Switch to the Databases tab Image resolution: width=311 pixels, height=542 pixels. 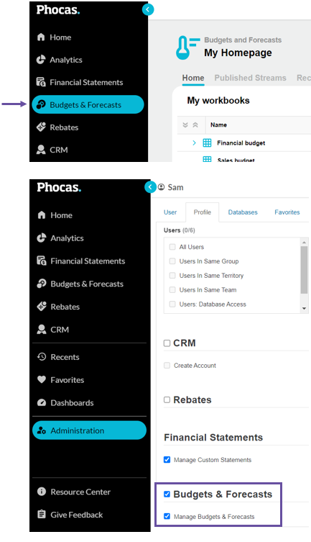(243, 212)
